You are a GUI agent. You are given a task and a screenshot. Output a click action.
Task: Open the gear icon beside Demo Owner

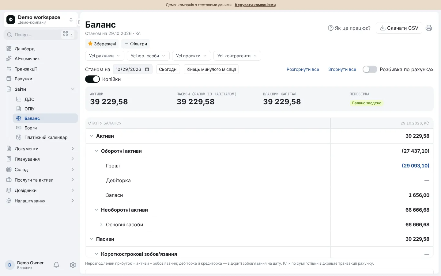(x=73, y=265)
